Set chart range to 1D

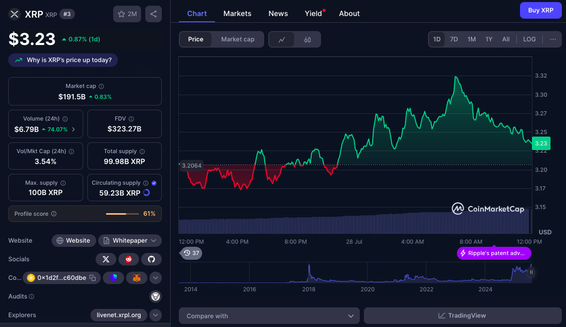click(x=437, y=39)
